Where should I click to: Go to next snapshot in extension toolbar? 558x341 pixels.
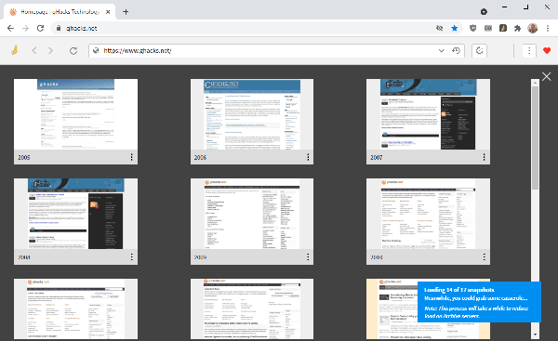(50, 50)
